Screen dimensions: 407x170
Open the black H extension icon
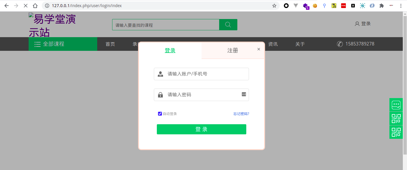click(353, 6)
